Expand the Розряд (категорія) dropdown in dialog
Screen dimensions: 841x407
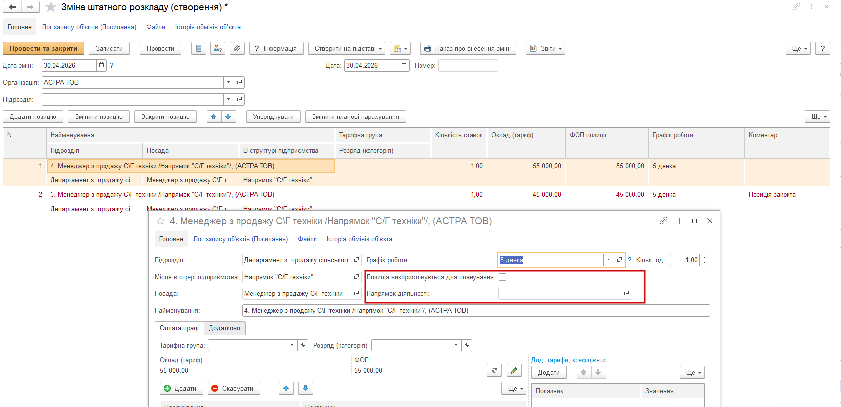pyautogui.click(x=456, y=345)
